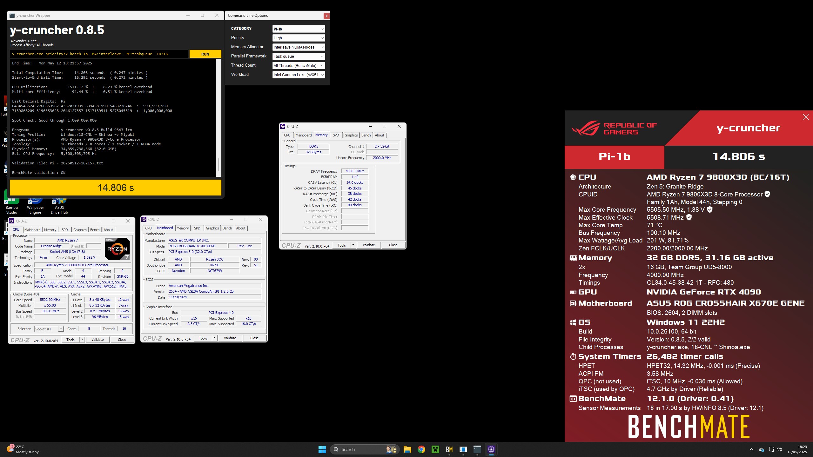Click the BenchMate section icon
The height and width of the screenshot is (457, 813).
[x=573, y=399]
